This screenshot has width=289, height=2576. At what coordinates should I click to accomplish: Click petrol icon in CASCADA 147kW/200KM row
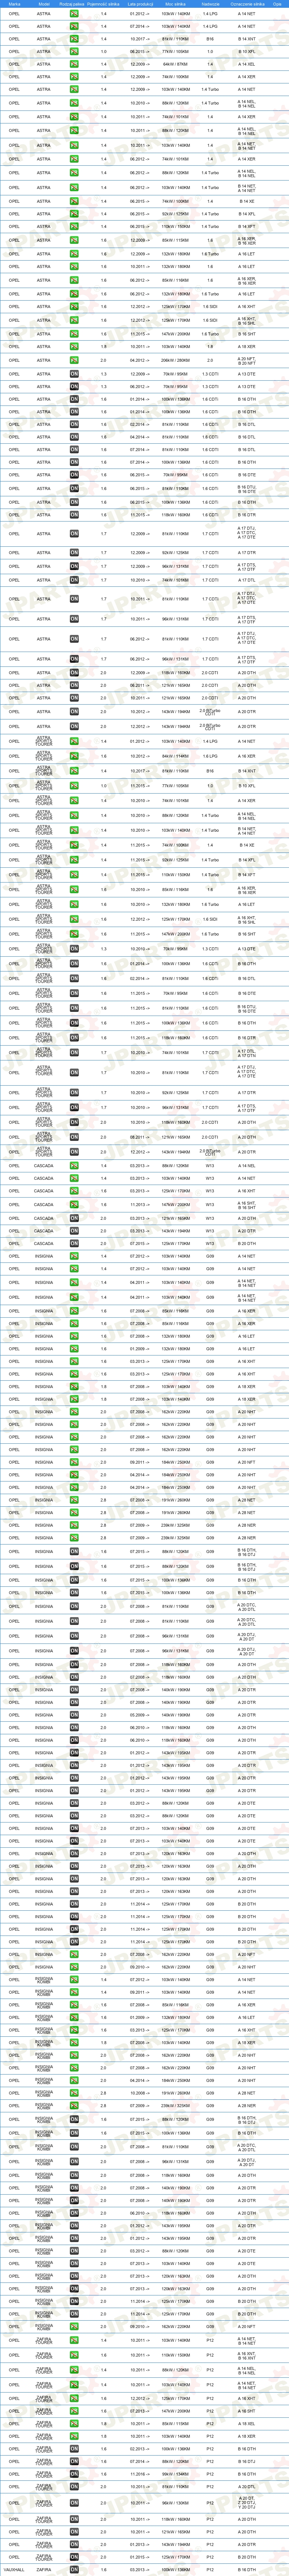click(74, 1205)
